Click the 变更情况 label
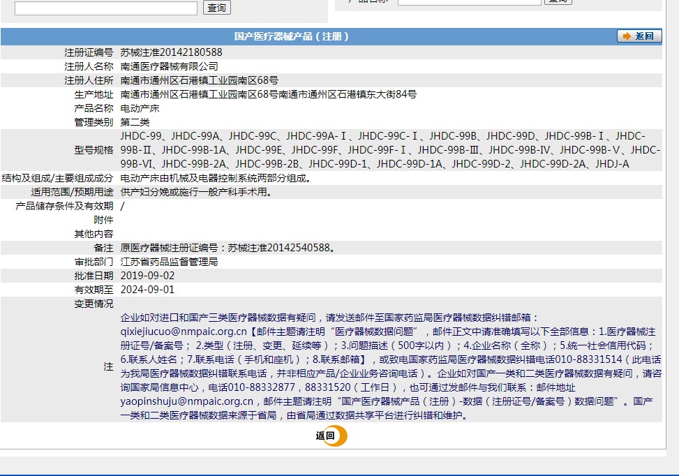 (94, 304)
